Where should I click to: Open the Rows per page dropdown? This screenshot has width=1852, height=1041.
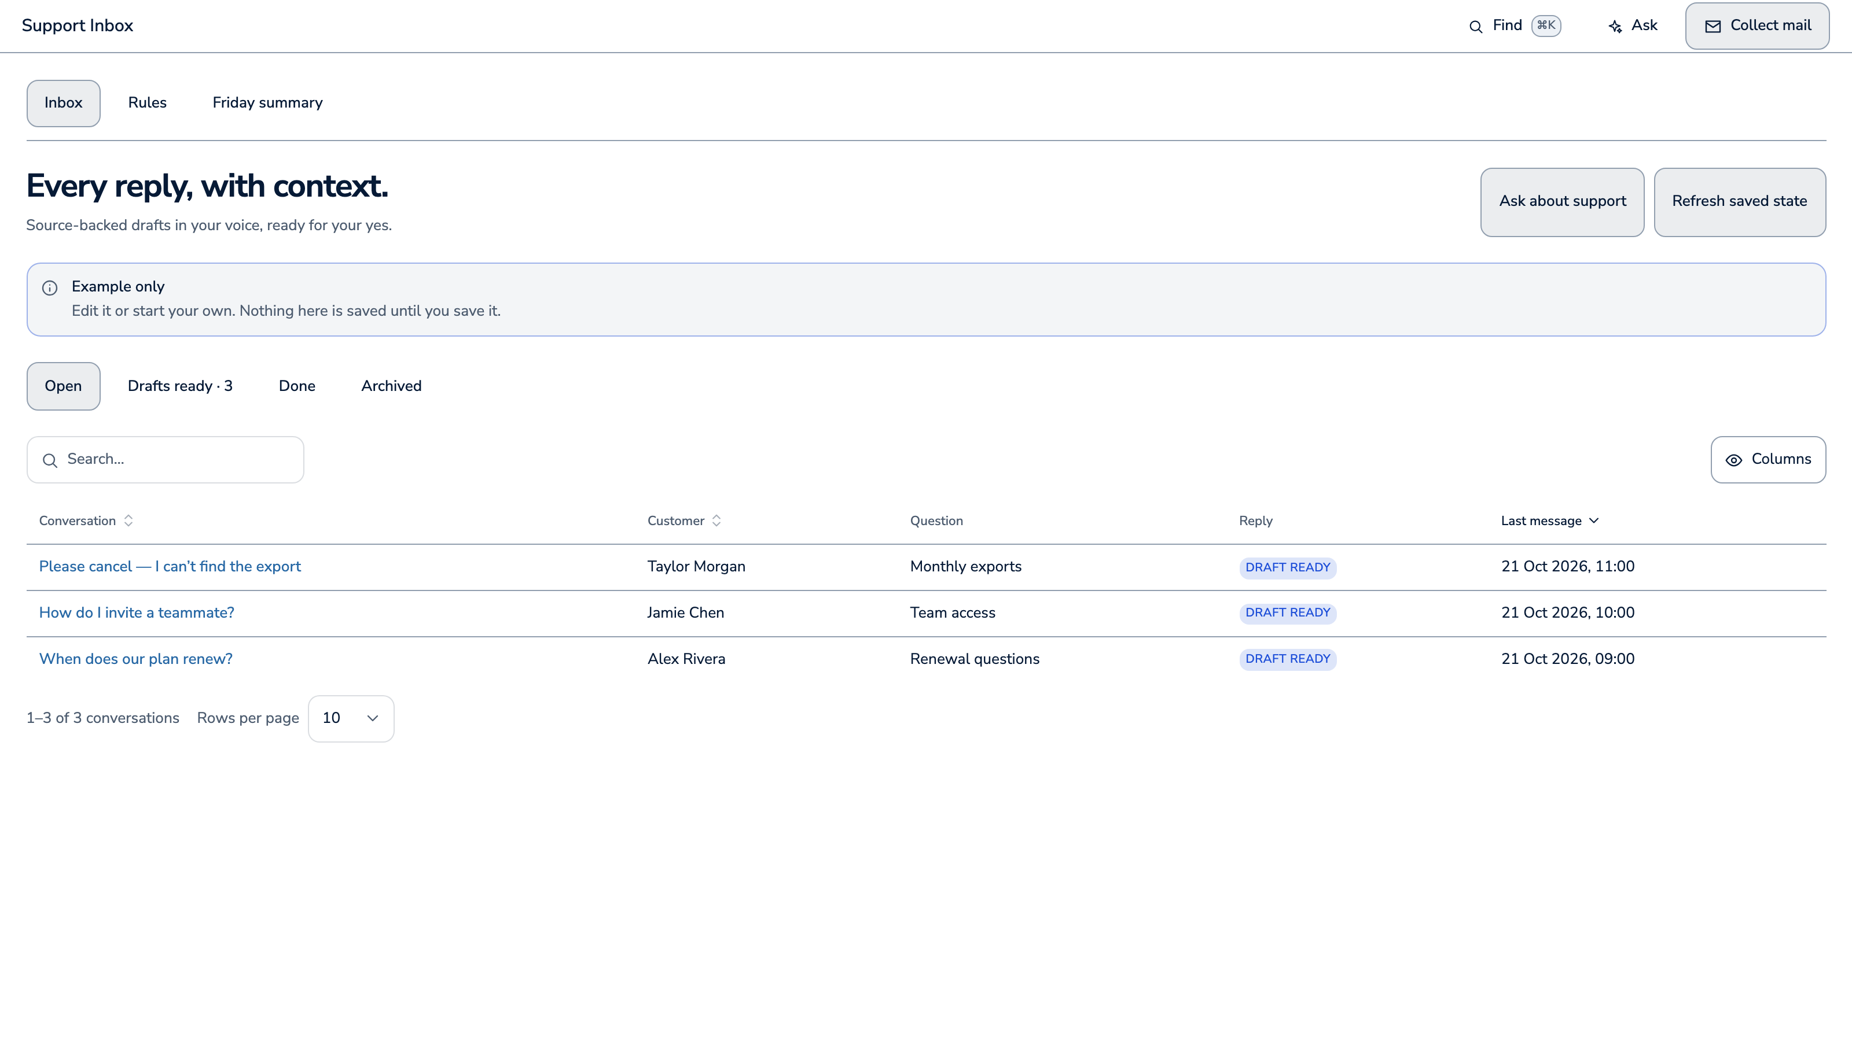click(351, 718)
